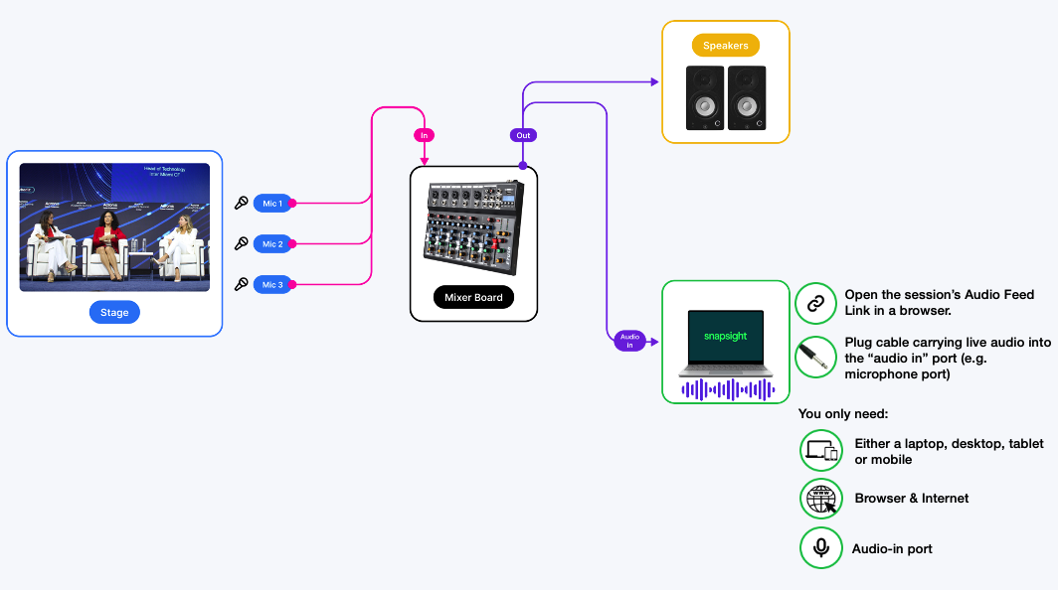This screenshot has height=590, width=1058.
Task: Select the Mic 2 label
Action: click(x=272, y=244)
